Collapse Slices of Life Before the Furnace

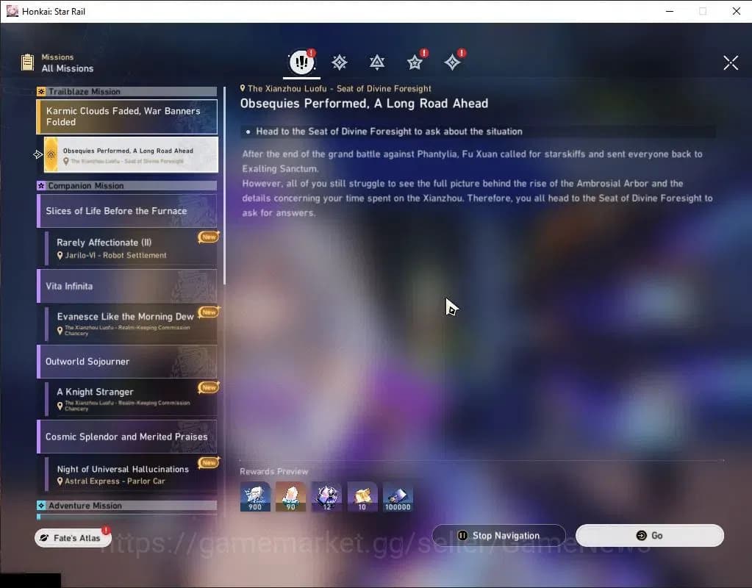(126, 211)
